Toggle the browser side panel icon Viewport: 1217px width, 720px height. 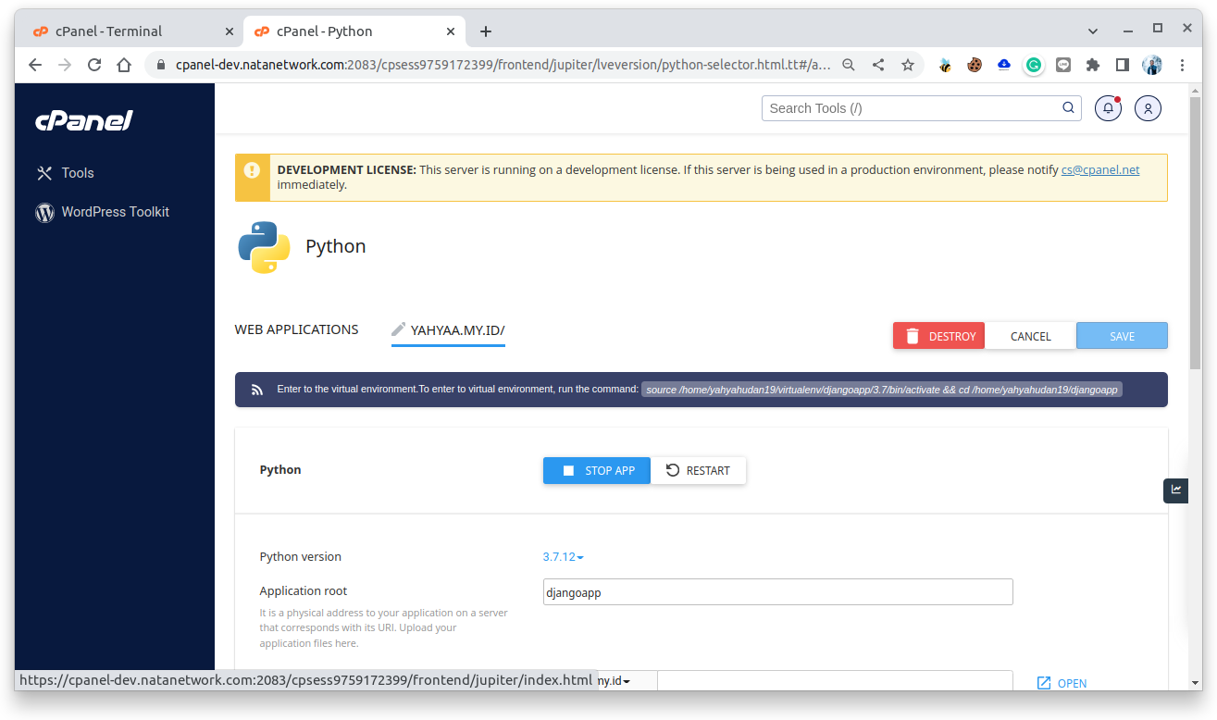tap(1123, 65)
